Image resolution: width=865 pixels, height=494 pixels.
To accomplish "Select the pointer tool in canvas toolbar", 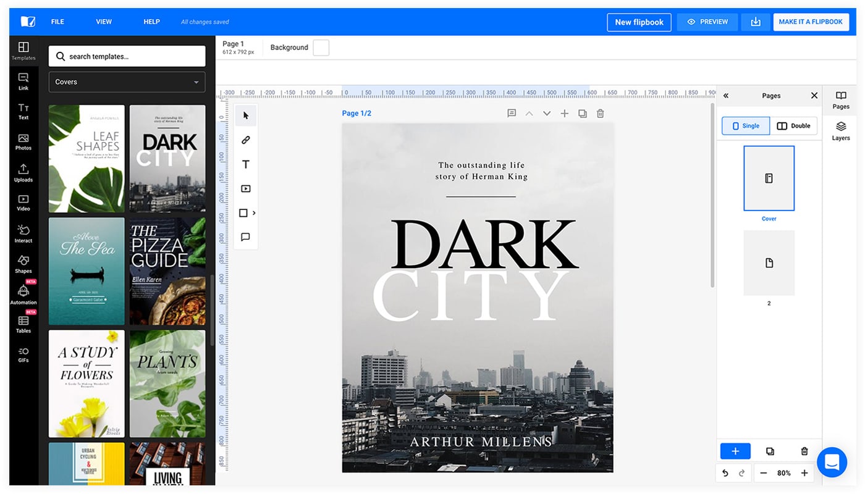I will click(245, 115).
